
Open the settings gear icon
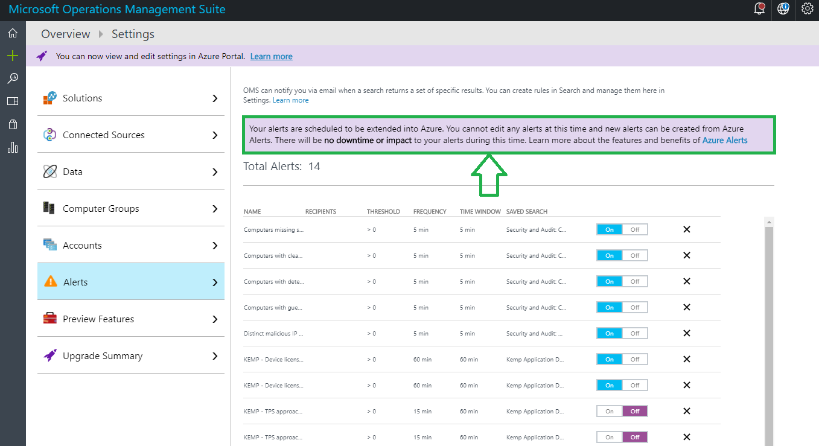coord(807,8)
